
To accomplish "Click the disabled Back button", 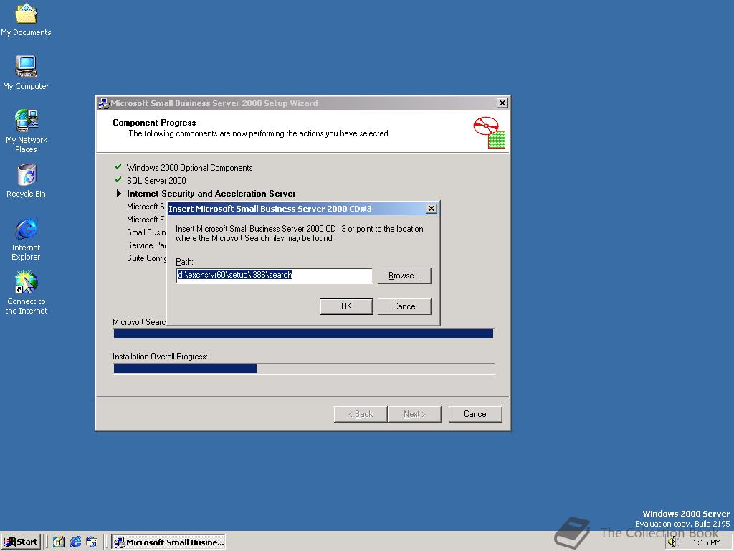I will coord(361,414).
